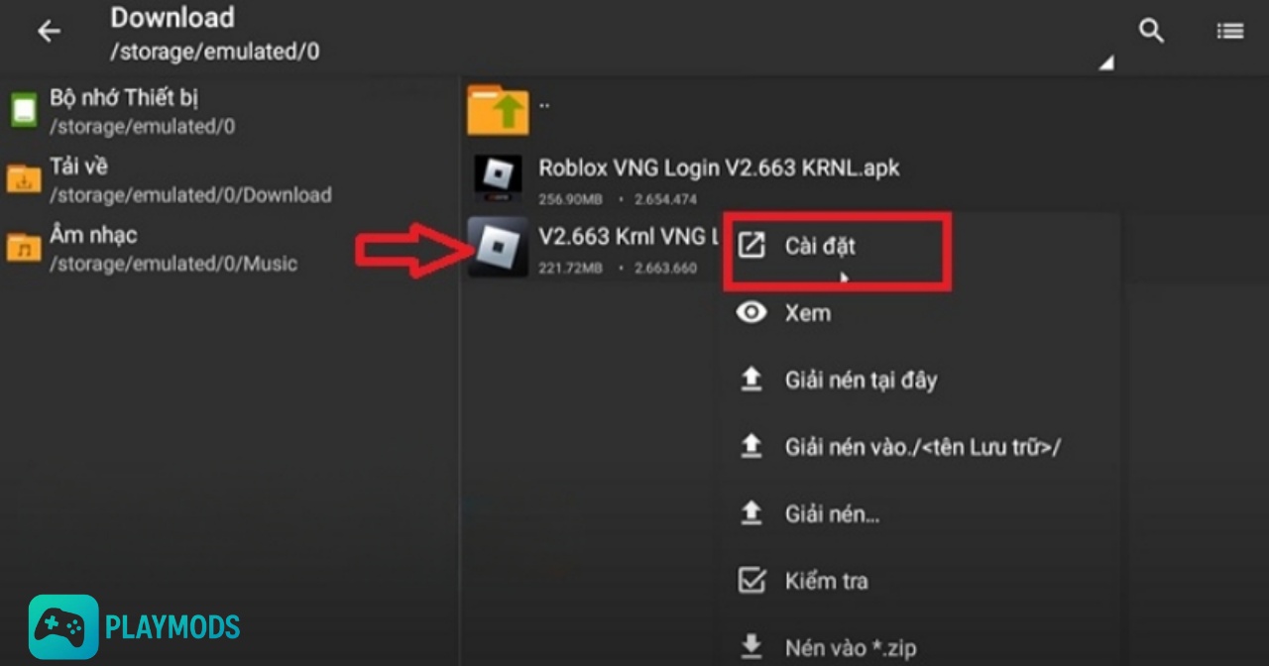Click the Download title in header

point(173,18)
